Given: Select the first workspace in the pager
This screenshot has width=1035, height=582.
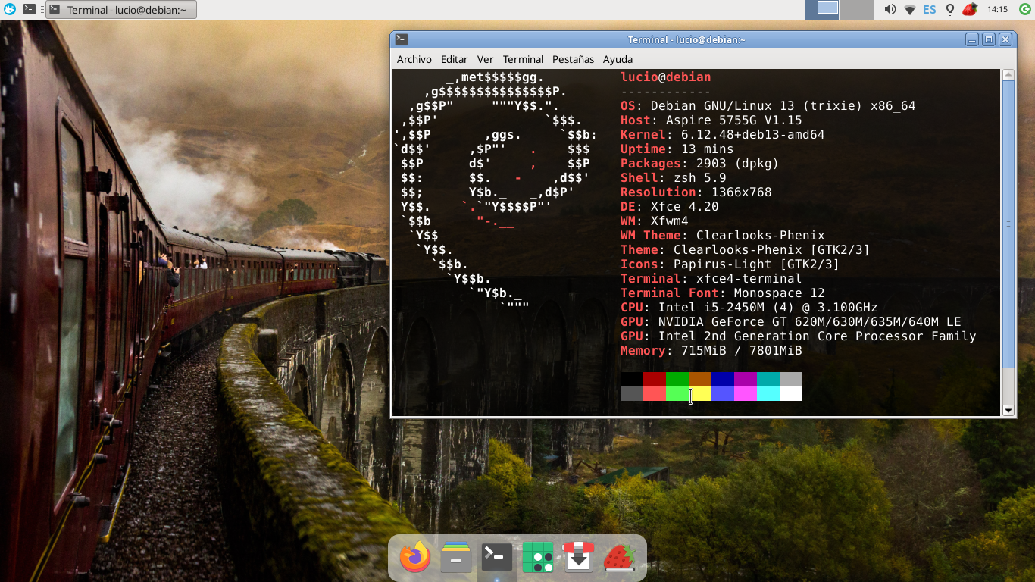Looking at the screenshot, I should point(822,9).
